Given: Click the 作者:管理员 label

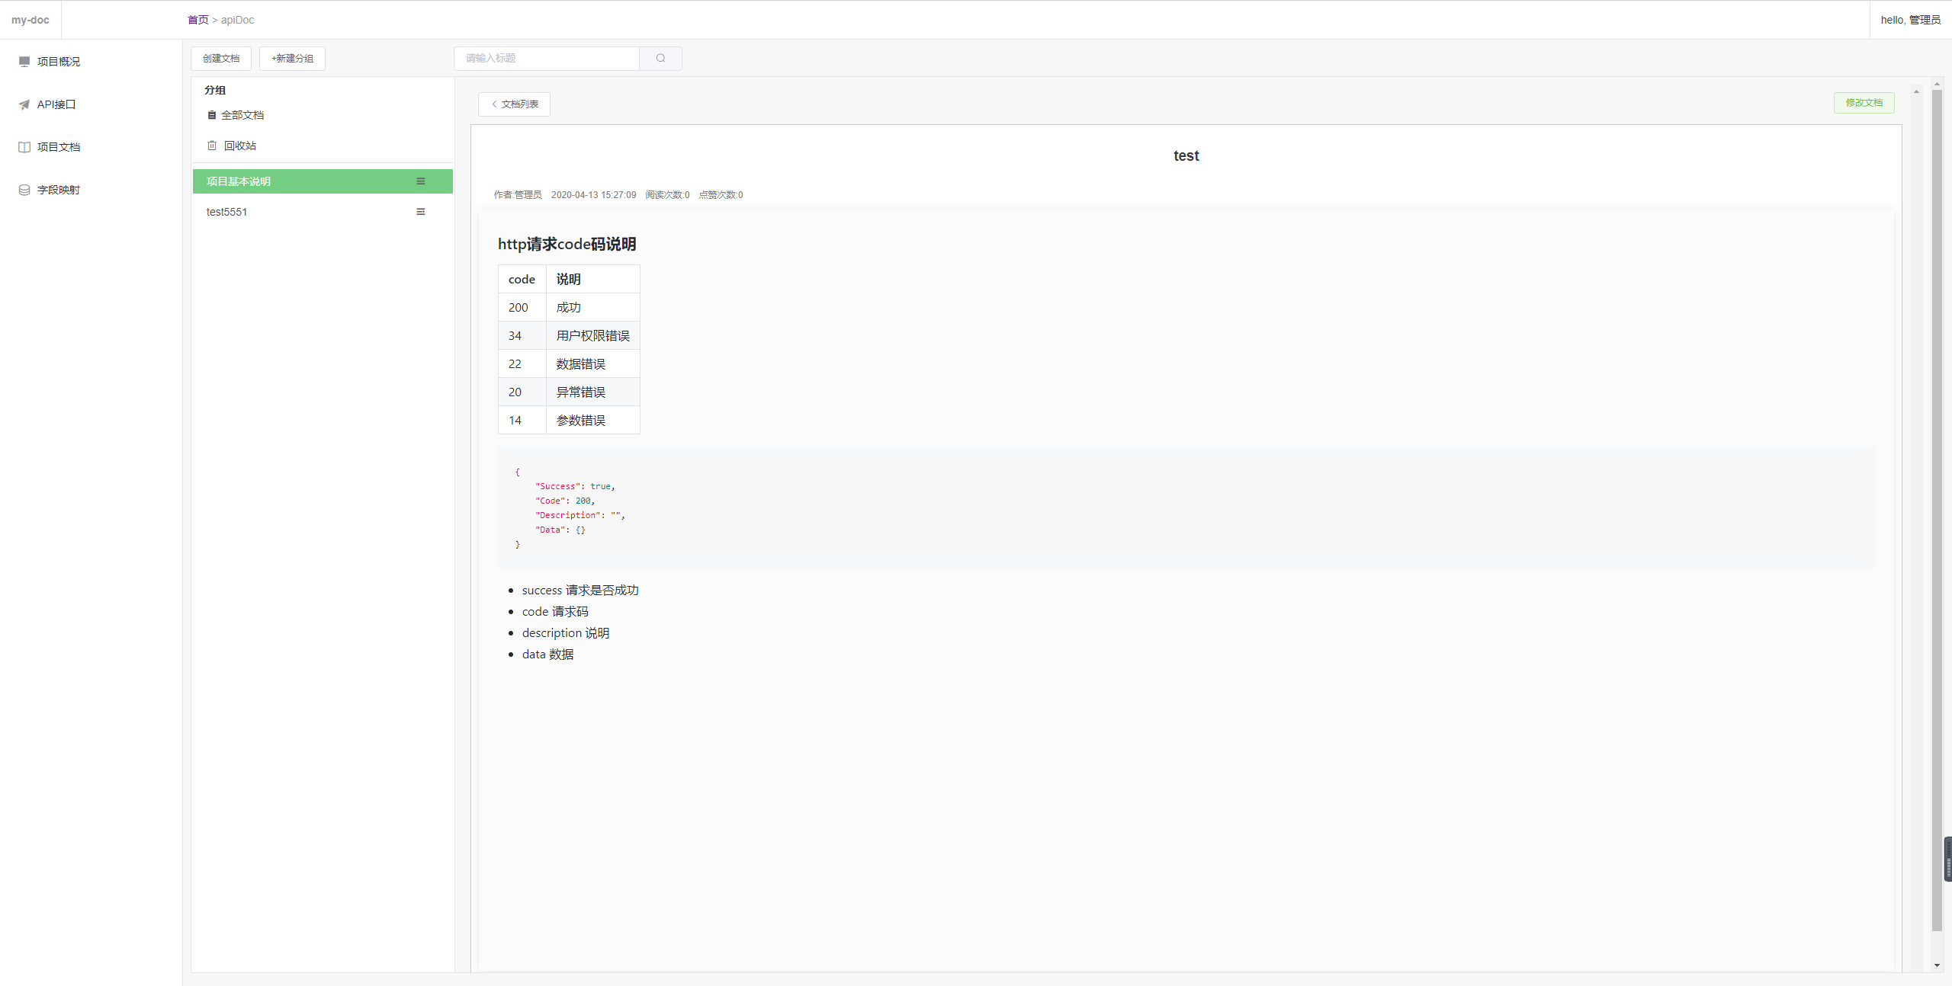Looking at the screenshot, I should (x=518, y=195).
